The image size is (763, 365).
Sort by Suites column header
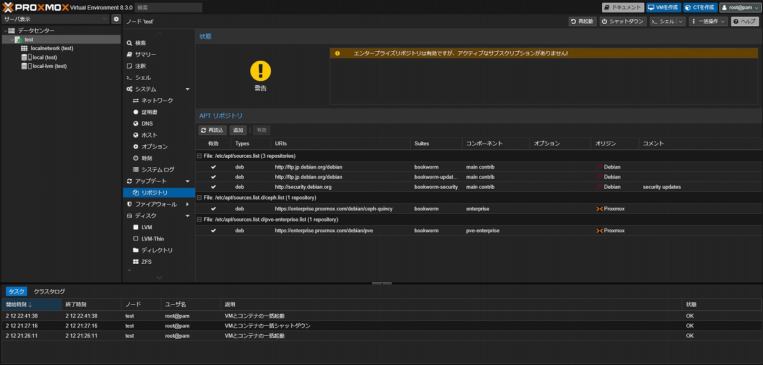pos(436,143)
